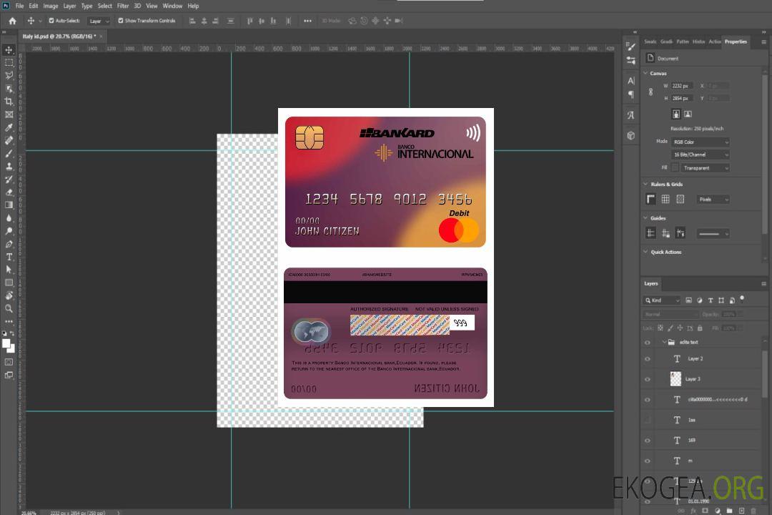
Task: Go to Photoshop Home screen
Action: 12,21
